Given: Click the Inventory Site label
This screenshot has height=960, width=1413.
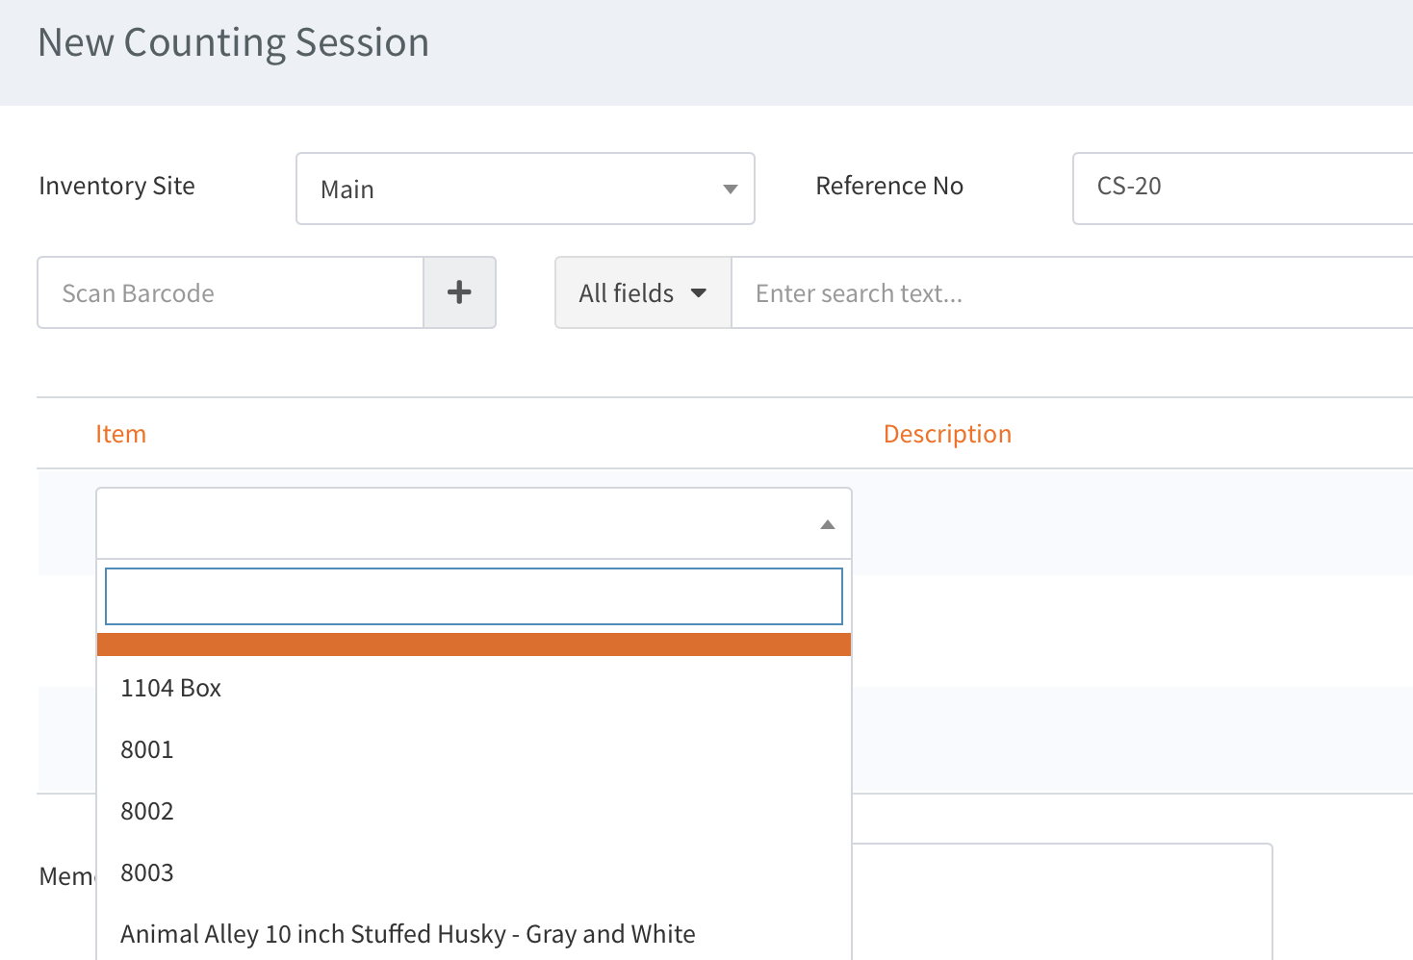Looking at the screenshot, I should tap(116, 186).
